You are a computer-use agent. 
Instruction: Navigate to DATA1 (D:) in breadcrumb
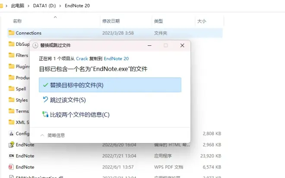click(44, 6)
